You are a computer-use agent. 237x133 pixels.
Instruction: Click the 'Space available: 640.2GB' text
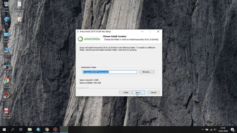90,83
